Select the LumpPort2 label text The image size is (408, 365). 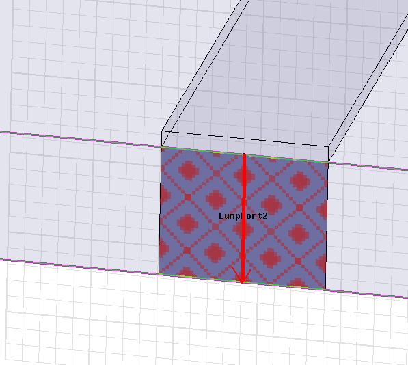[243, 216]
